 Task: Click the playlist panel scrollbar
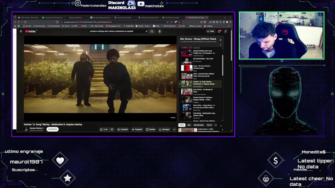(x=223, y=65)
